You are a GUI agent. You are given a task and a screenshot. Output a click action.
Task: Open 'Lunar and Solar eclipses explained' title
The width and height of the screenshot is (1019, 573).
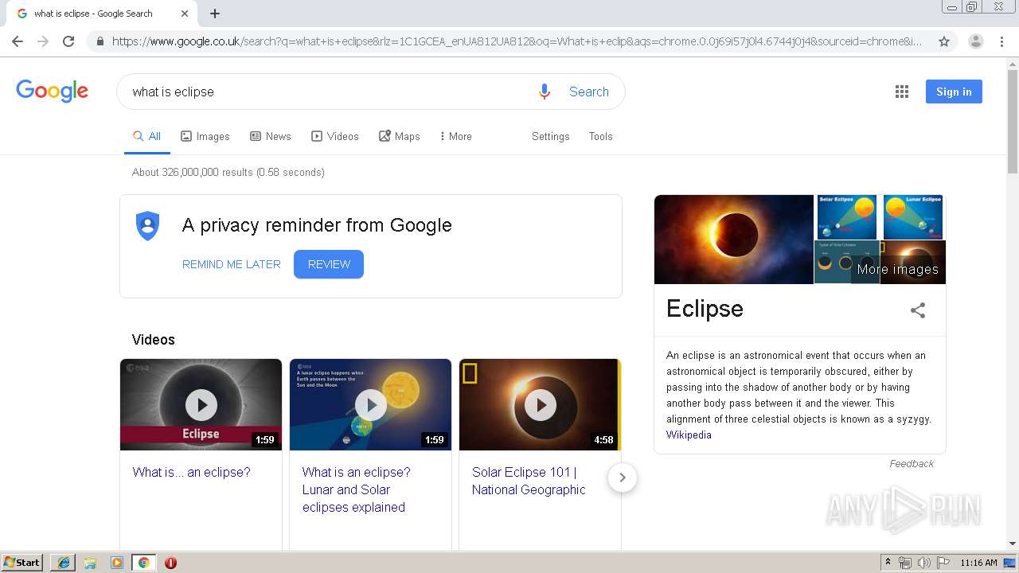(357, 489)
